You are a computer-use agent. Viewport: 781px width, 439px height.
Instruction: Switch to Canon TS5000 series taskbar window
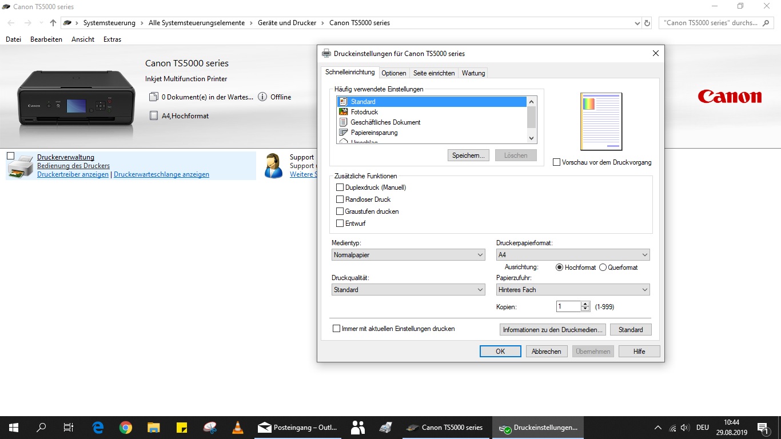pos(445,428)
